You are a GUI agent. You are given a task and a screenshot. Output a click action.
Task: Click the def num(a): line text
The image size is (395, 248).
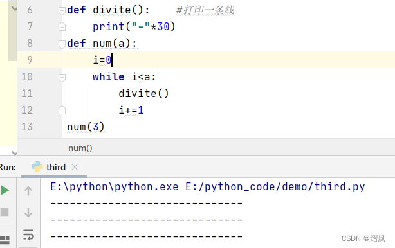[x=102, y=43]
